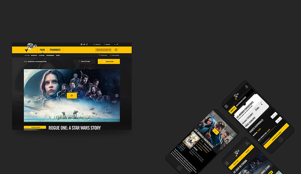
Task: Go to previous carousel slide
Action: coord(27,96)
